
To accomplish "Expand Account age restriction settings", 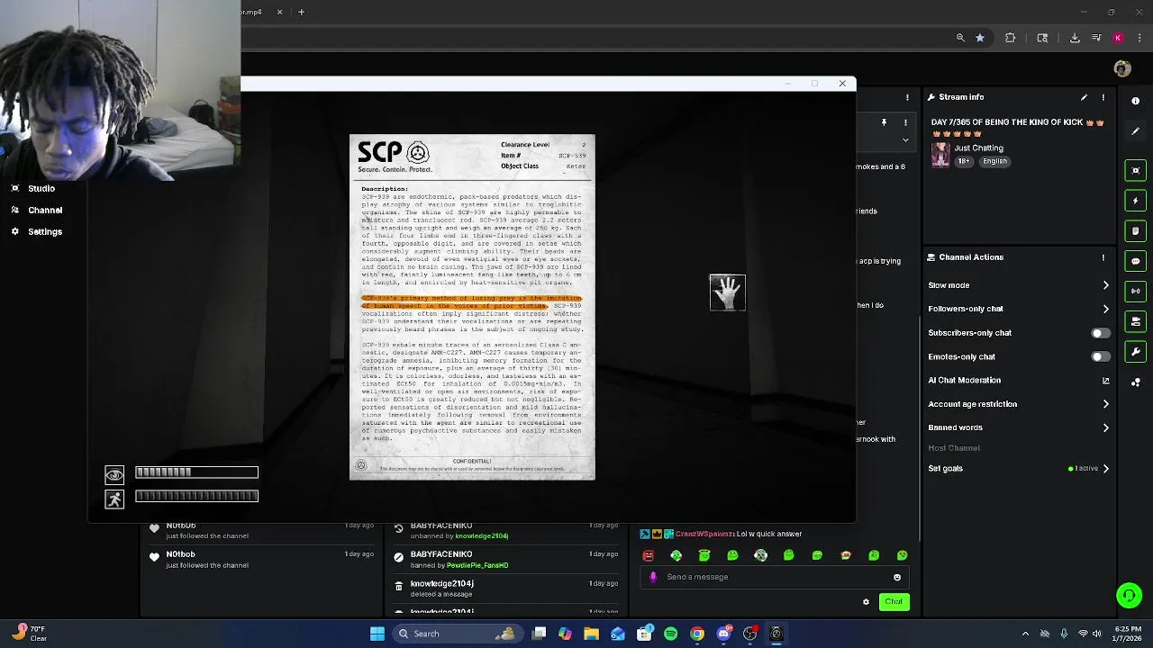I will [x=1106, y=404].
